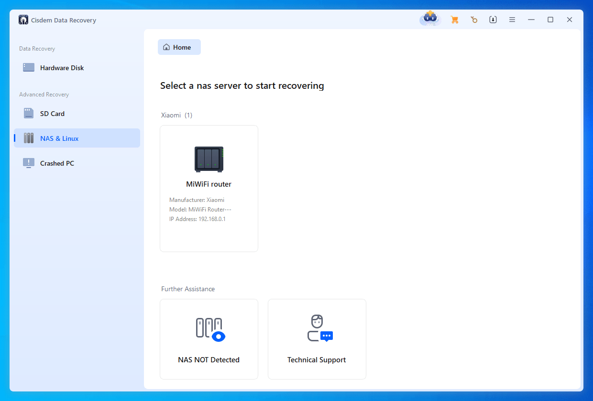
Task: Click the house icon beside Home
Action: pos(166,47)
